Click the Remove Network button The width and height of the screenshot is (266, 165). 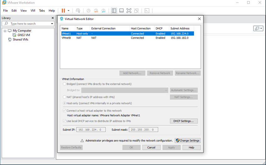click(x=160, y=73)
